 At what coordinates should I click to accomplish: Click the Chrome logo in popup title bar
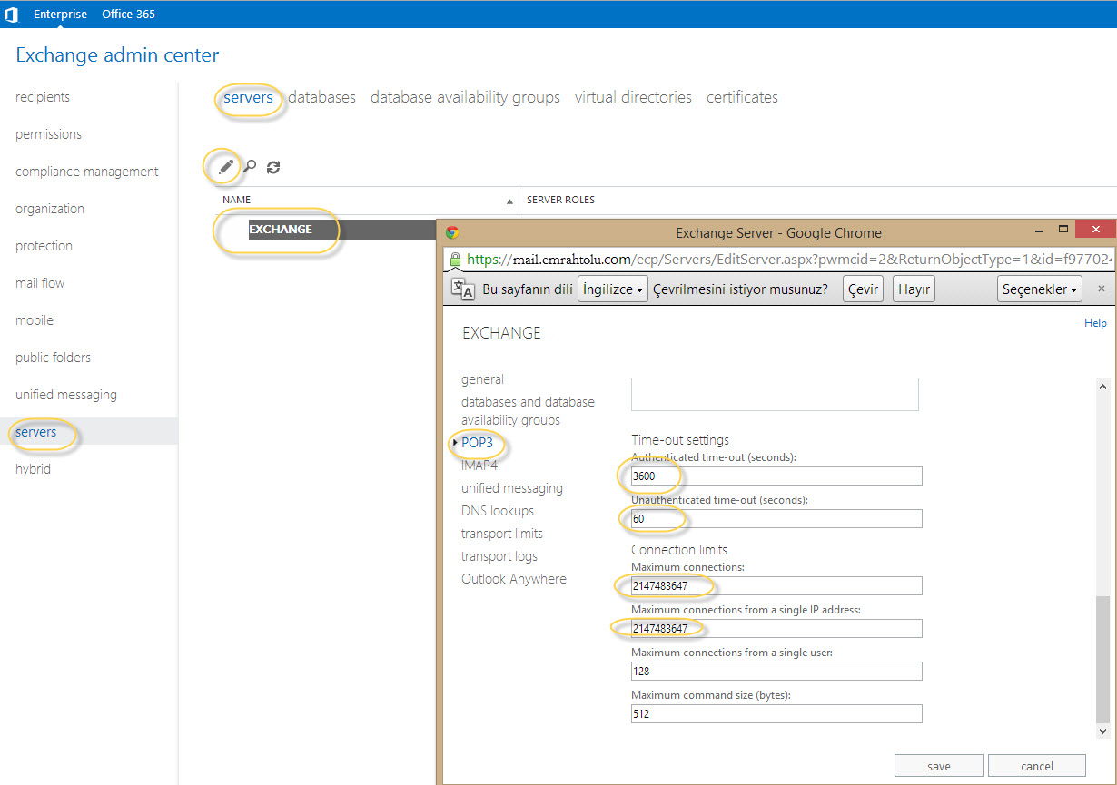pyautogui.click(x=452, y=232)
